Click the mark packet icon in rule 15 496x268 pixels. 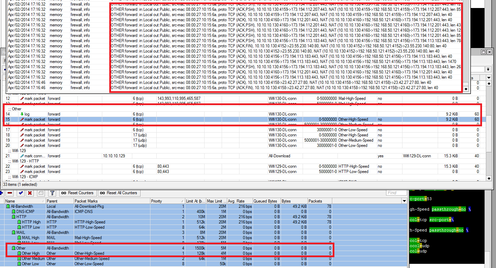click(x=22, y=119)
